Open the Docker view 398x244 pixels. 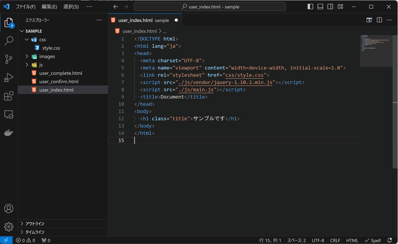pyautogui.click(x=9, y=133)
